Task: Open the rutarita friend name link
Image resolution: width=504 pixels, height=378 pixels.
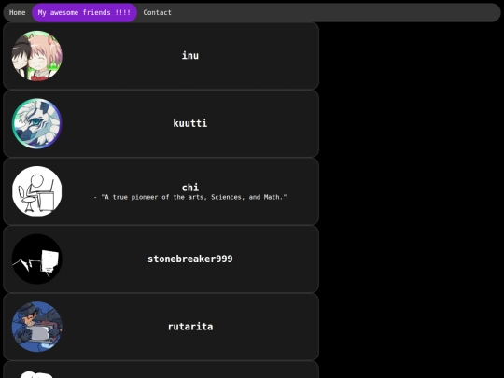Action: click(190, 327)
